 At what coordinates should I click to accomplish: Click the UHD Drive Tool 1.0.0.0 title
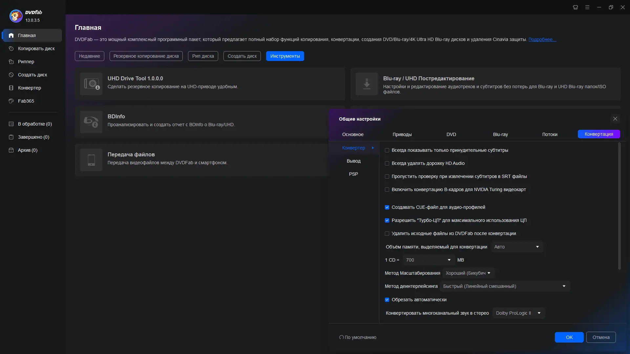pos(135,78)
